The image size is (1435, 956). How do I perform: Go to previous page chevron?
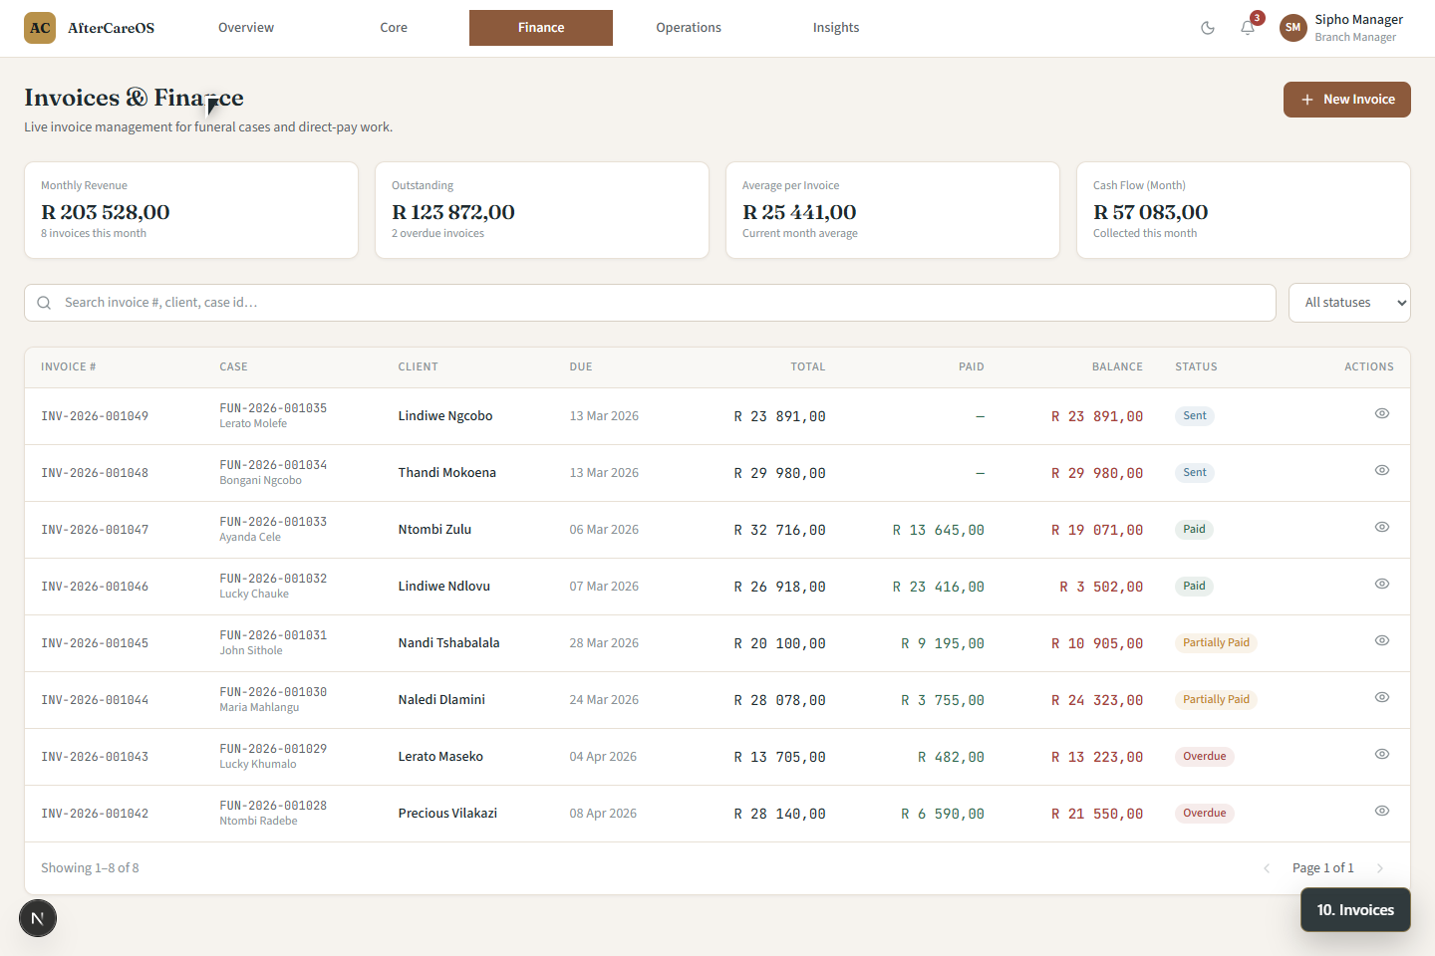1267,868
